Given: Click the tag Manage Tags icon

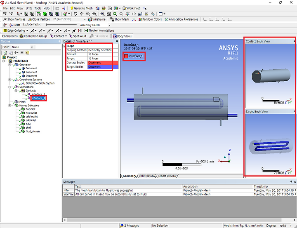Looking at the screenshot, I should 153,14.
